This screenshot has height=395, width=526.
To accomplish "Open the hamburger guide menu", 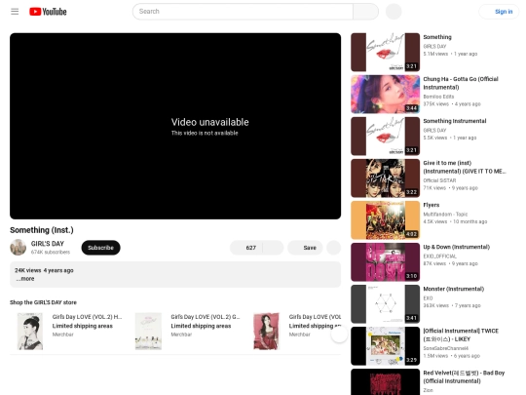I will 15,12.
